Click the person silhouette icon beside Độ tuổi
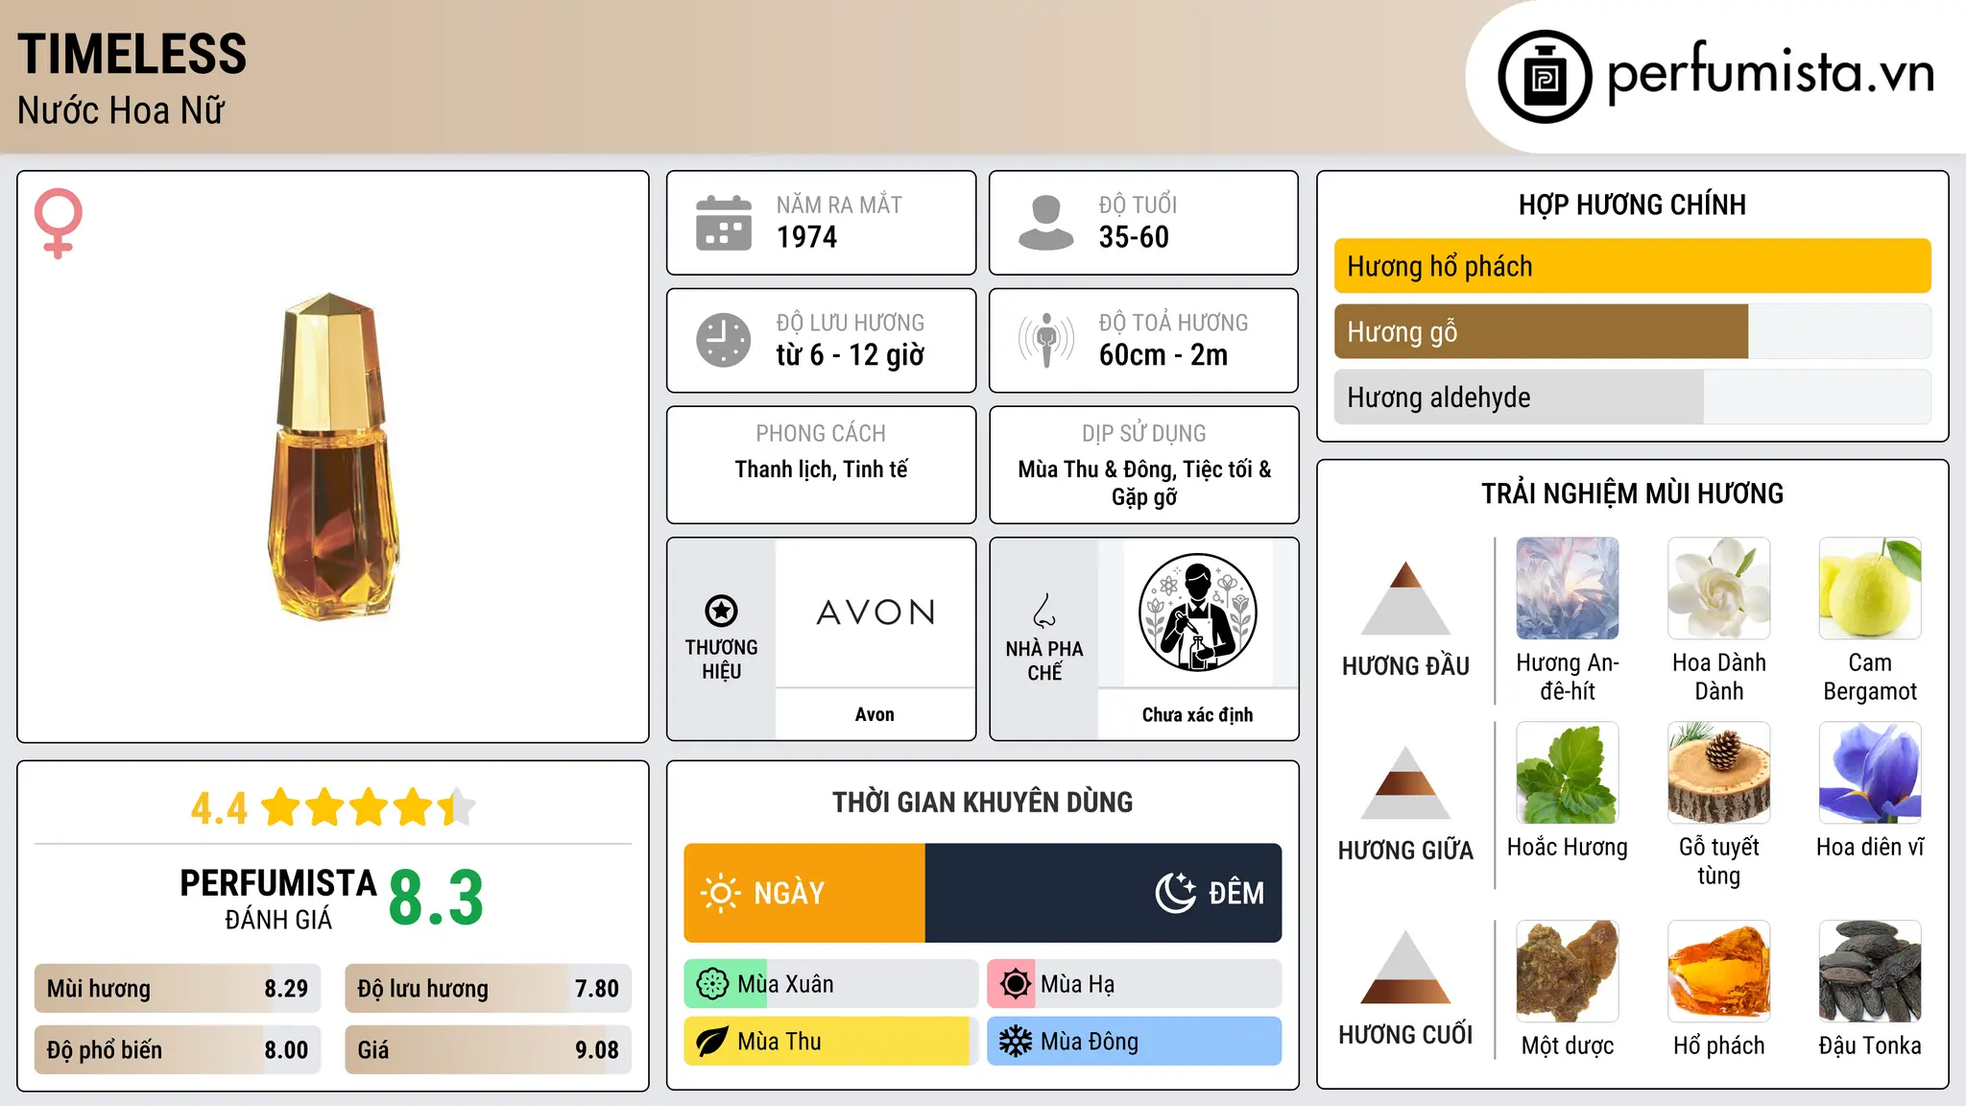The height and width of the screenshot is (1106, 1966). (x=1045, y=223)
